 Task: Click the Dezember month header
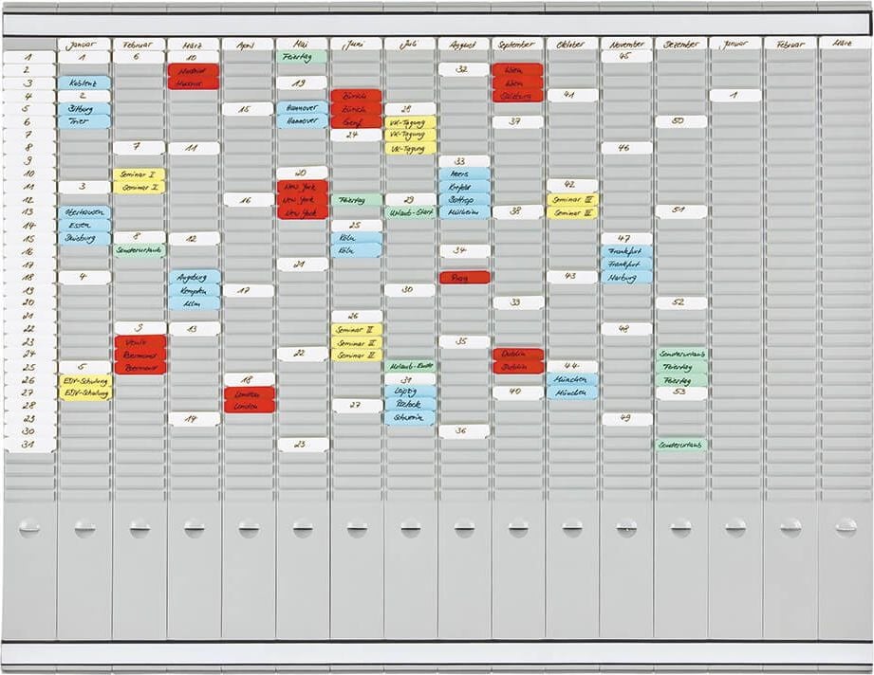pyautogui.click(x=681, y=45)
